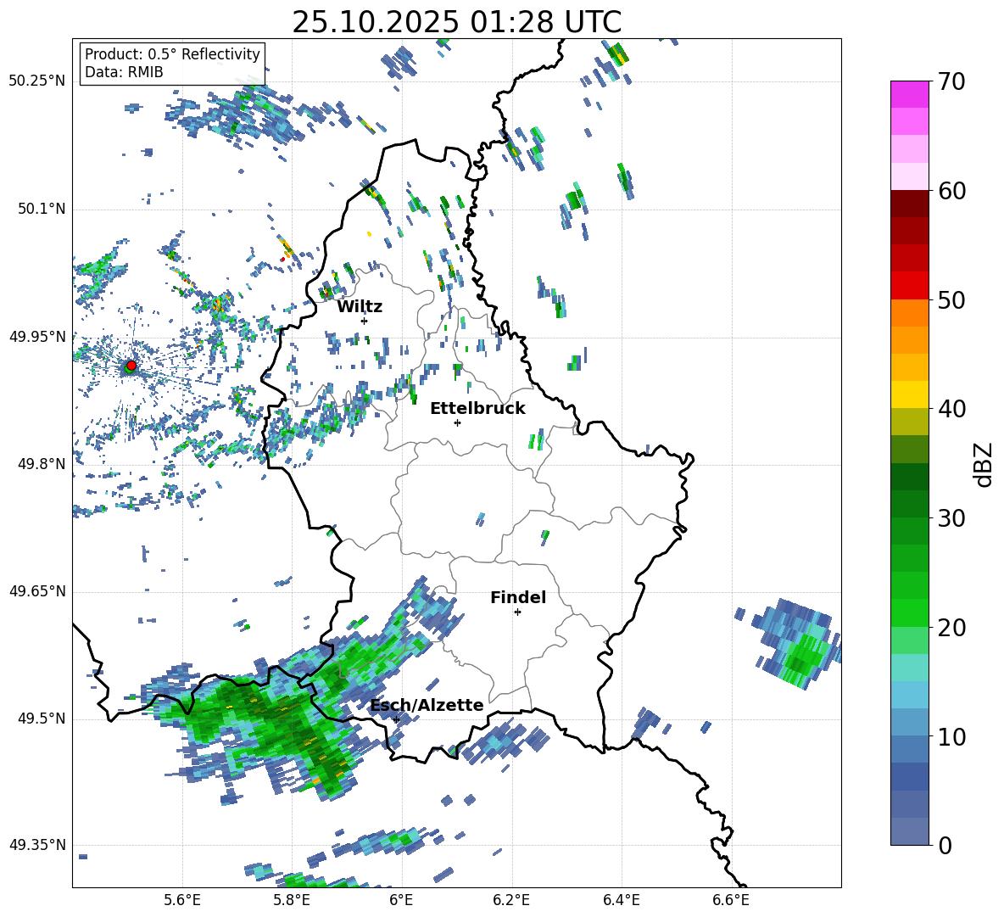Click the light blue colorbar segment above 10
The image size is (1004, 917).
point(909,694)
